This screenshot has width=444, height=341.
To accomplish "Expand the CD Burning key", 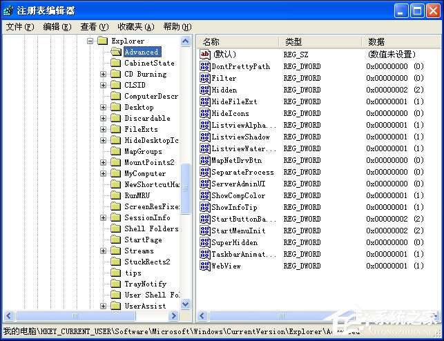I will click(x=103, y=74).
